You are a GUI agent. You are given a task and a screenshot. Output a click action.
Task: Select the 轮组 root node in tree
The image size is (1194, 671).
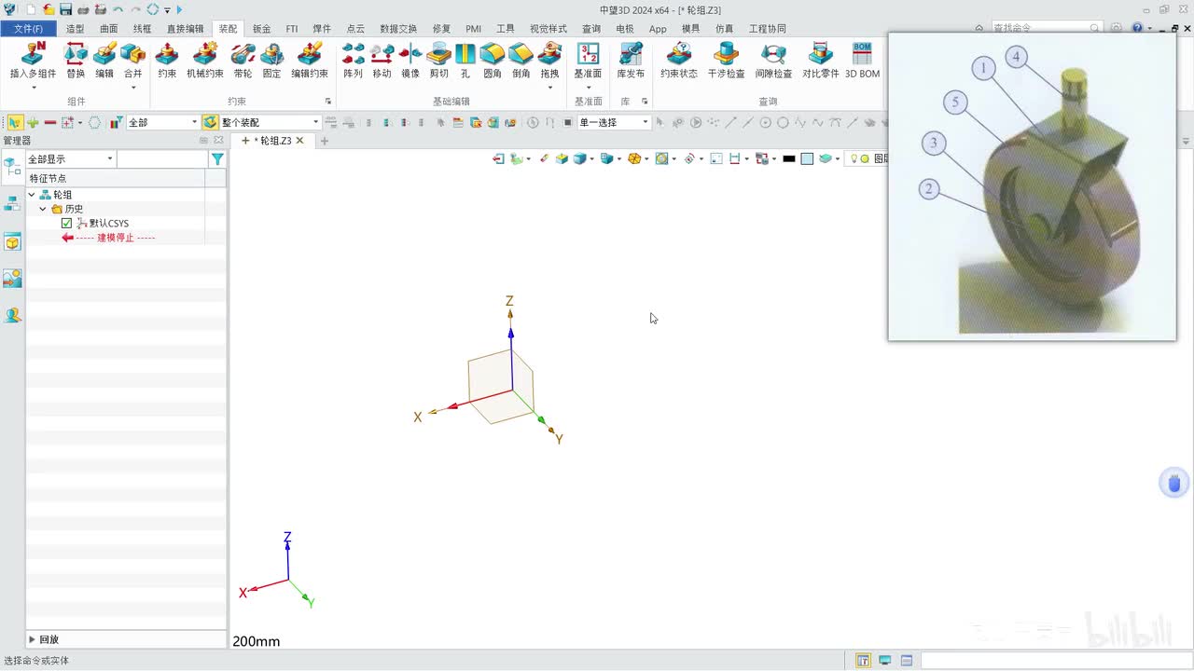coord(62,195)
